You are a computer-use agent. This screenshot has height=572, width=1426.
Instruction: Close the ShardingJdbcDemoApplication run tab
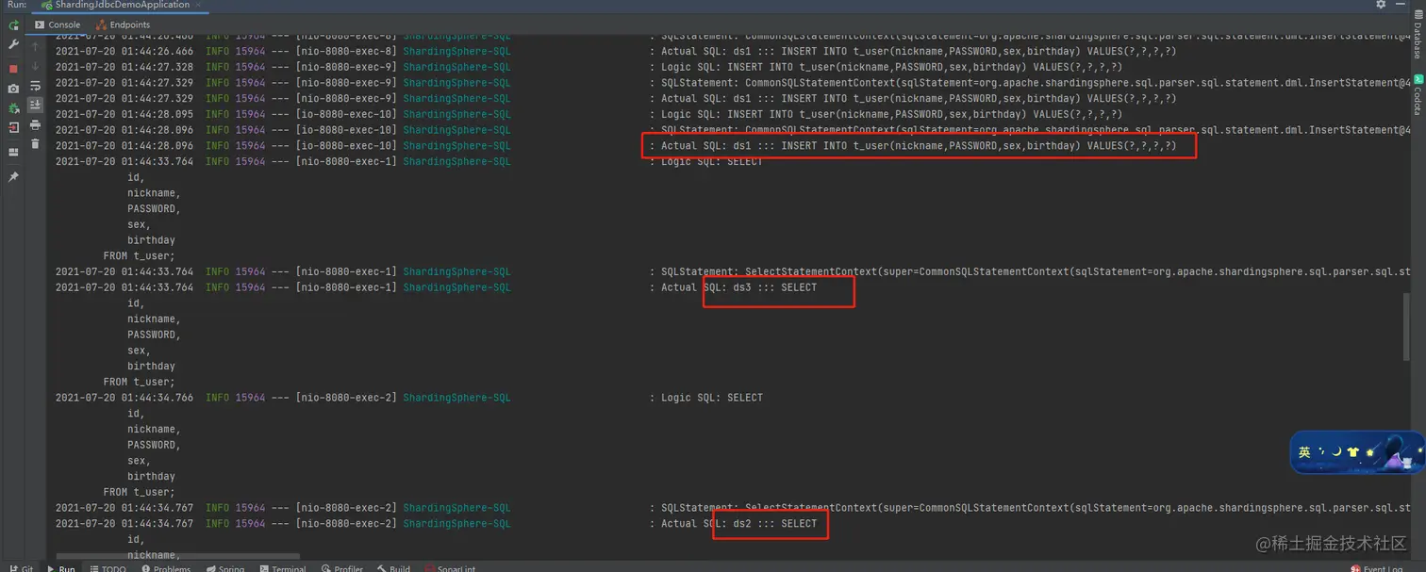pos(199,5)
